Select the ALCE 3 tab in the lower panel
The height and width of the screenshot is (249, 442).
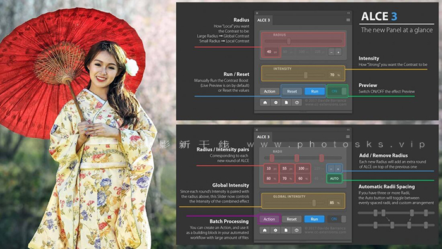pos(263,137)
